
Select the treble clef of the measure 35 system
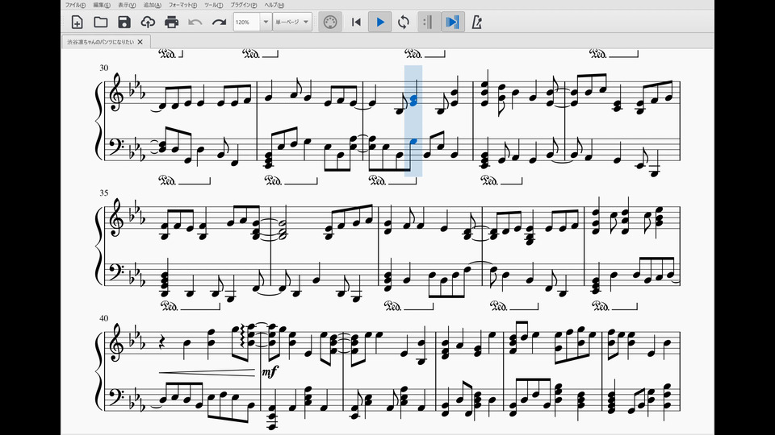click(117, 218)
